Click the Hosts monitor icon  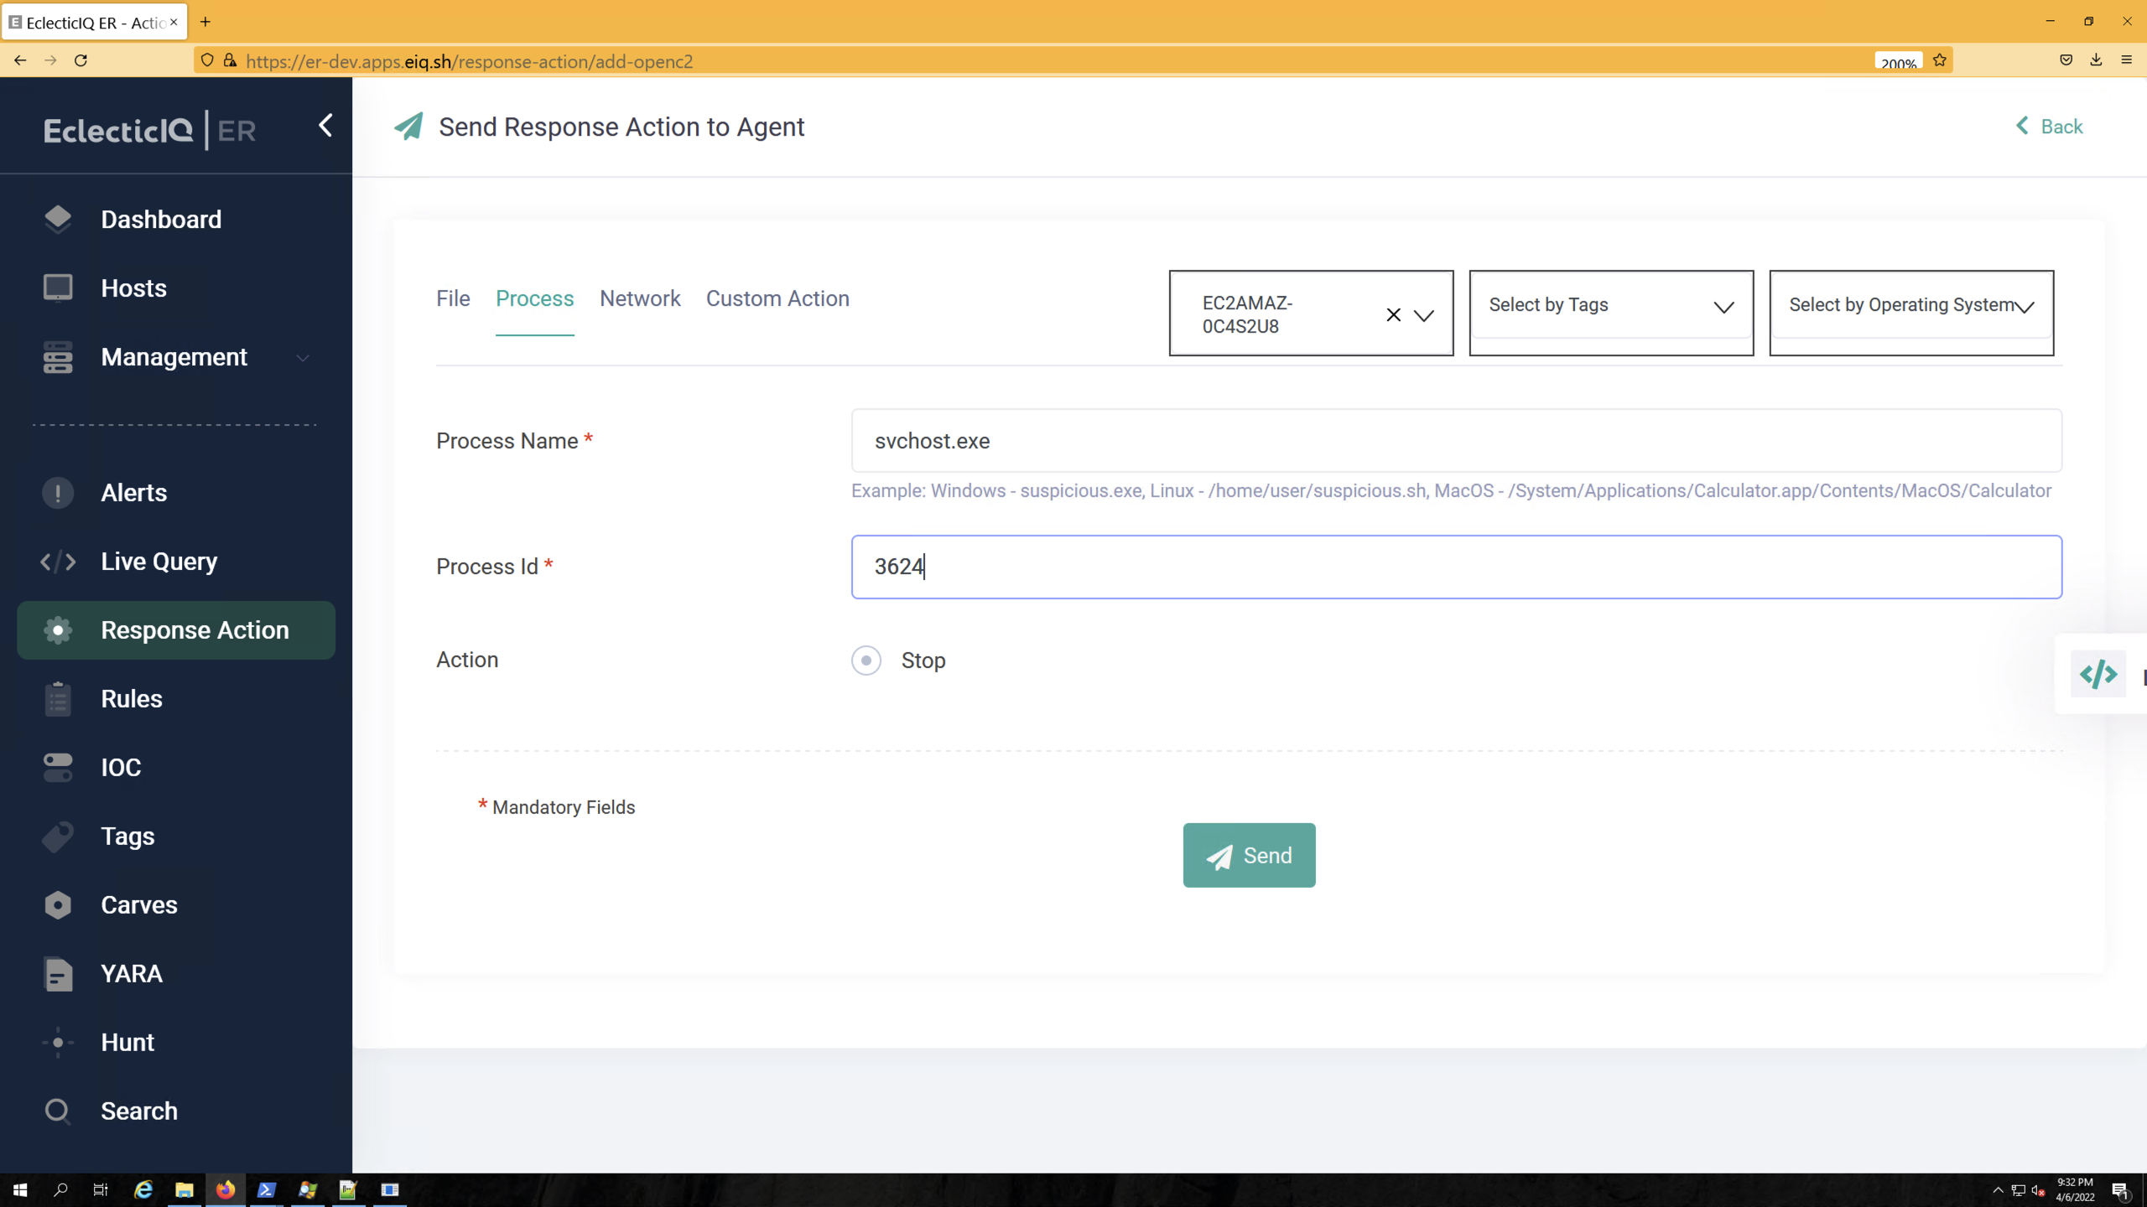(58, 288)
